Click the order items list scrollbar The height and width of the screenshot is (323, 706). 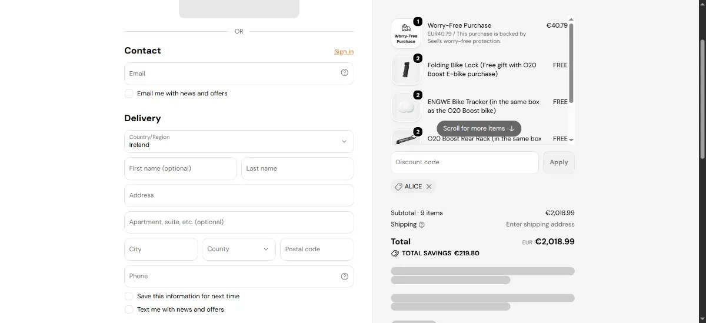click(x=571, y=63)
